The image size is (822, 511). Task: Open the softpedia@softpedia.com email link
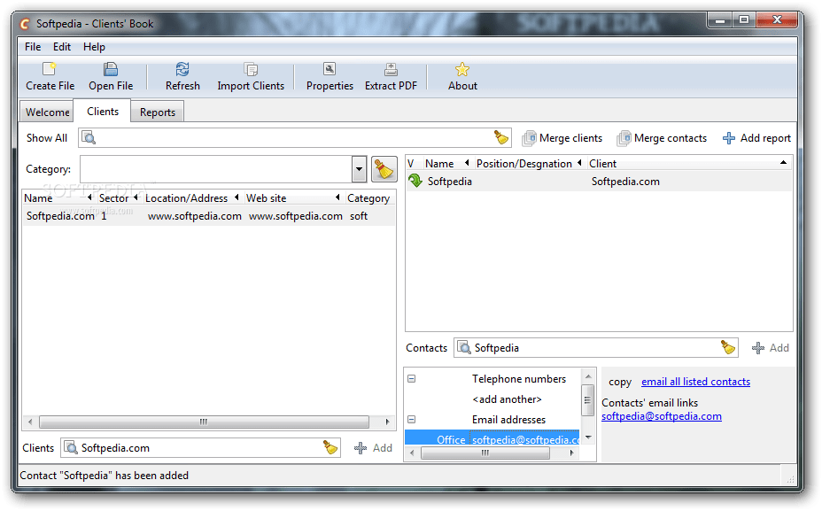click(x=661, y=416)
